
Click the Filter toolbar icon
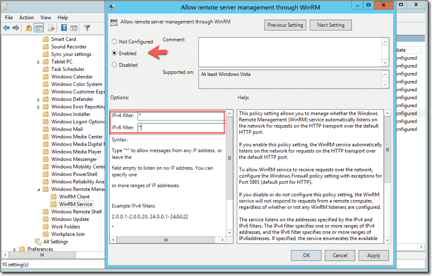pyautogui.click(x=87, y=28)
